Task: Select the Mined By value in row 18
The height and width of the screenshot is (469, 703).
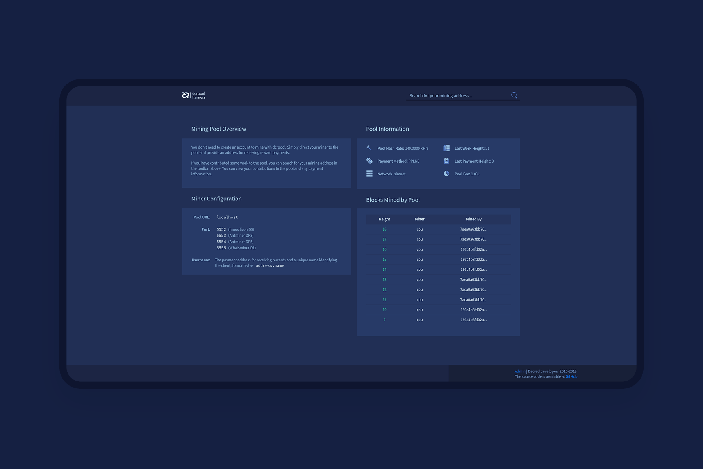Action: pos(473,229)
